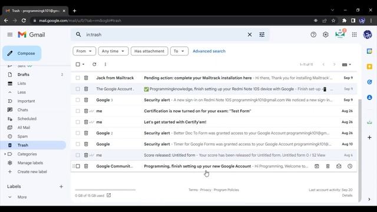
Task: Check the Certification is now turned on email
Action: 78,111
